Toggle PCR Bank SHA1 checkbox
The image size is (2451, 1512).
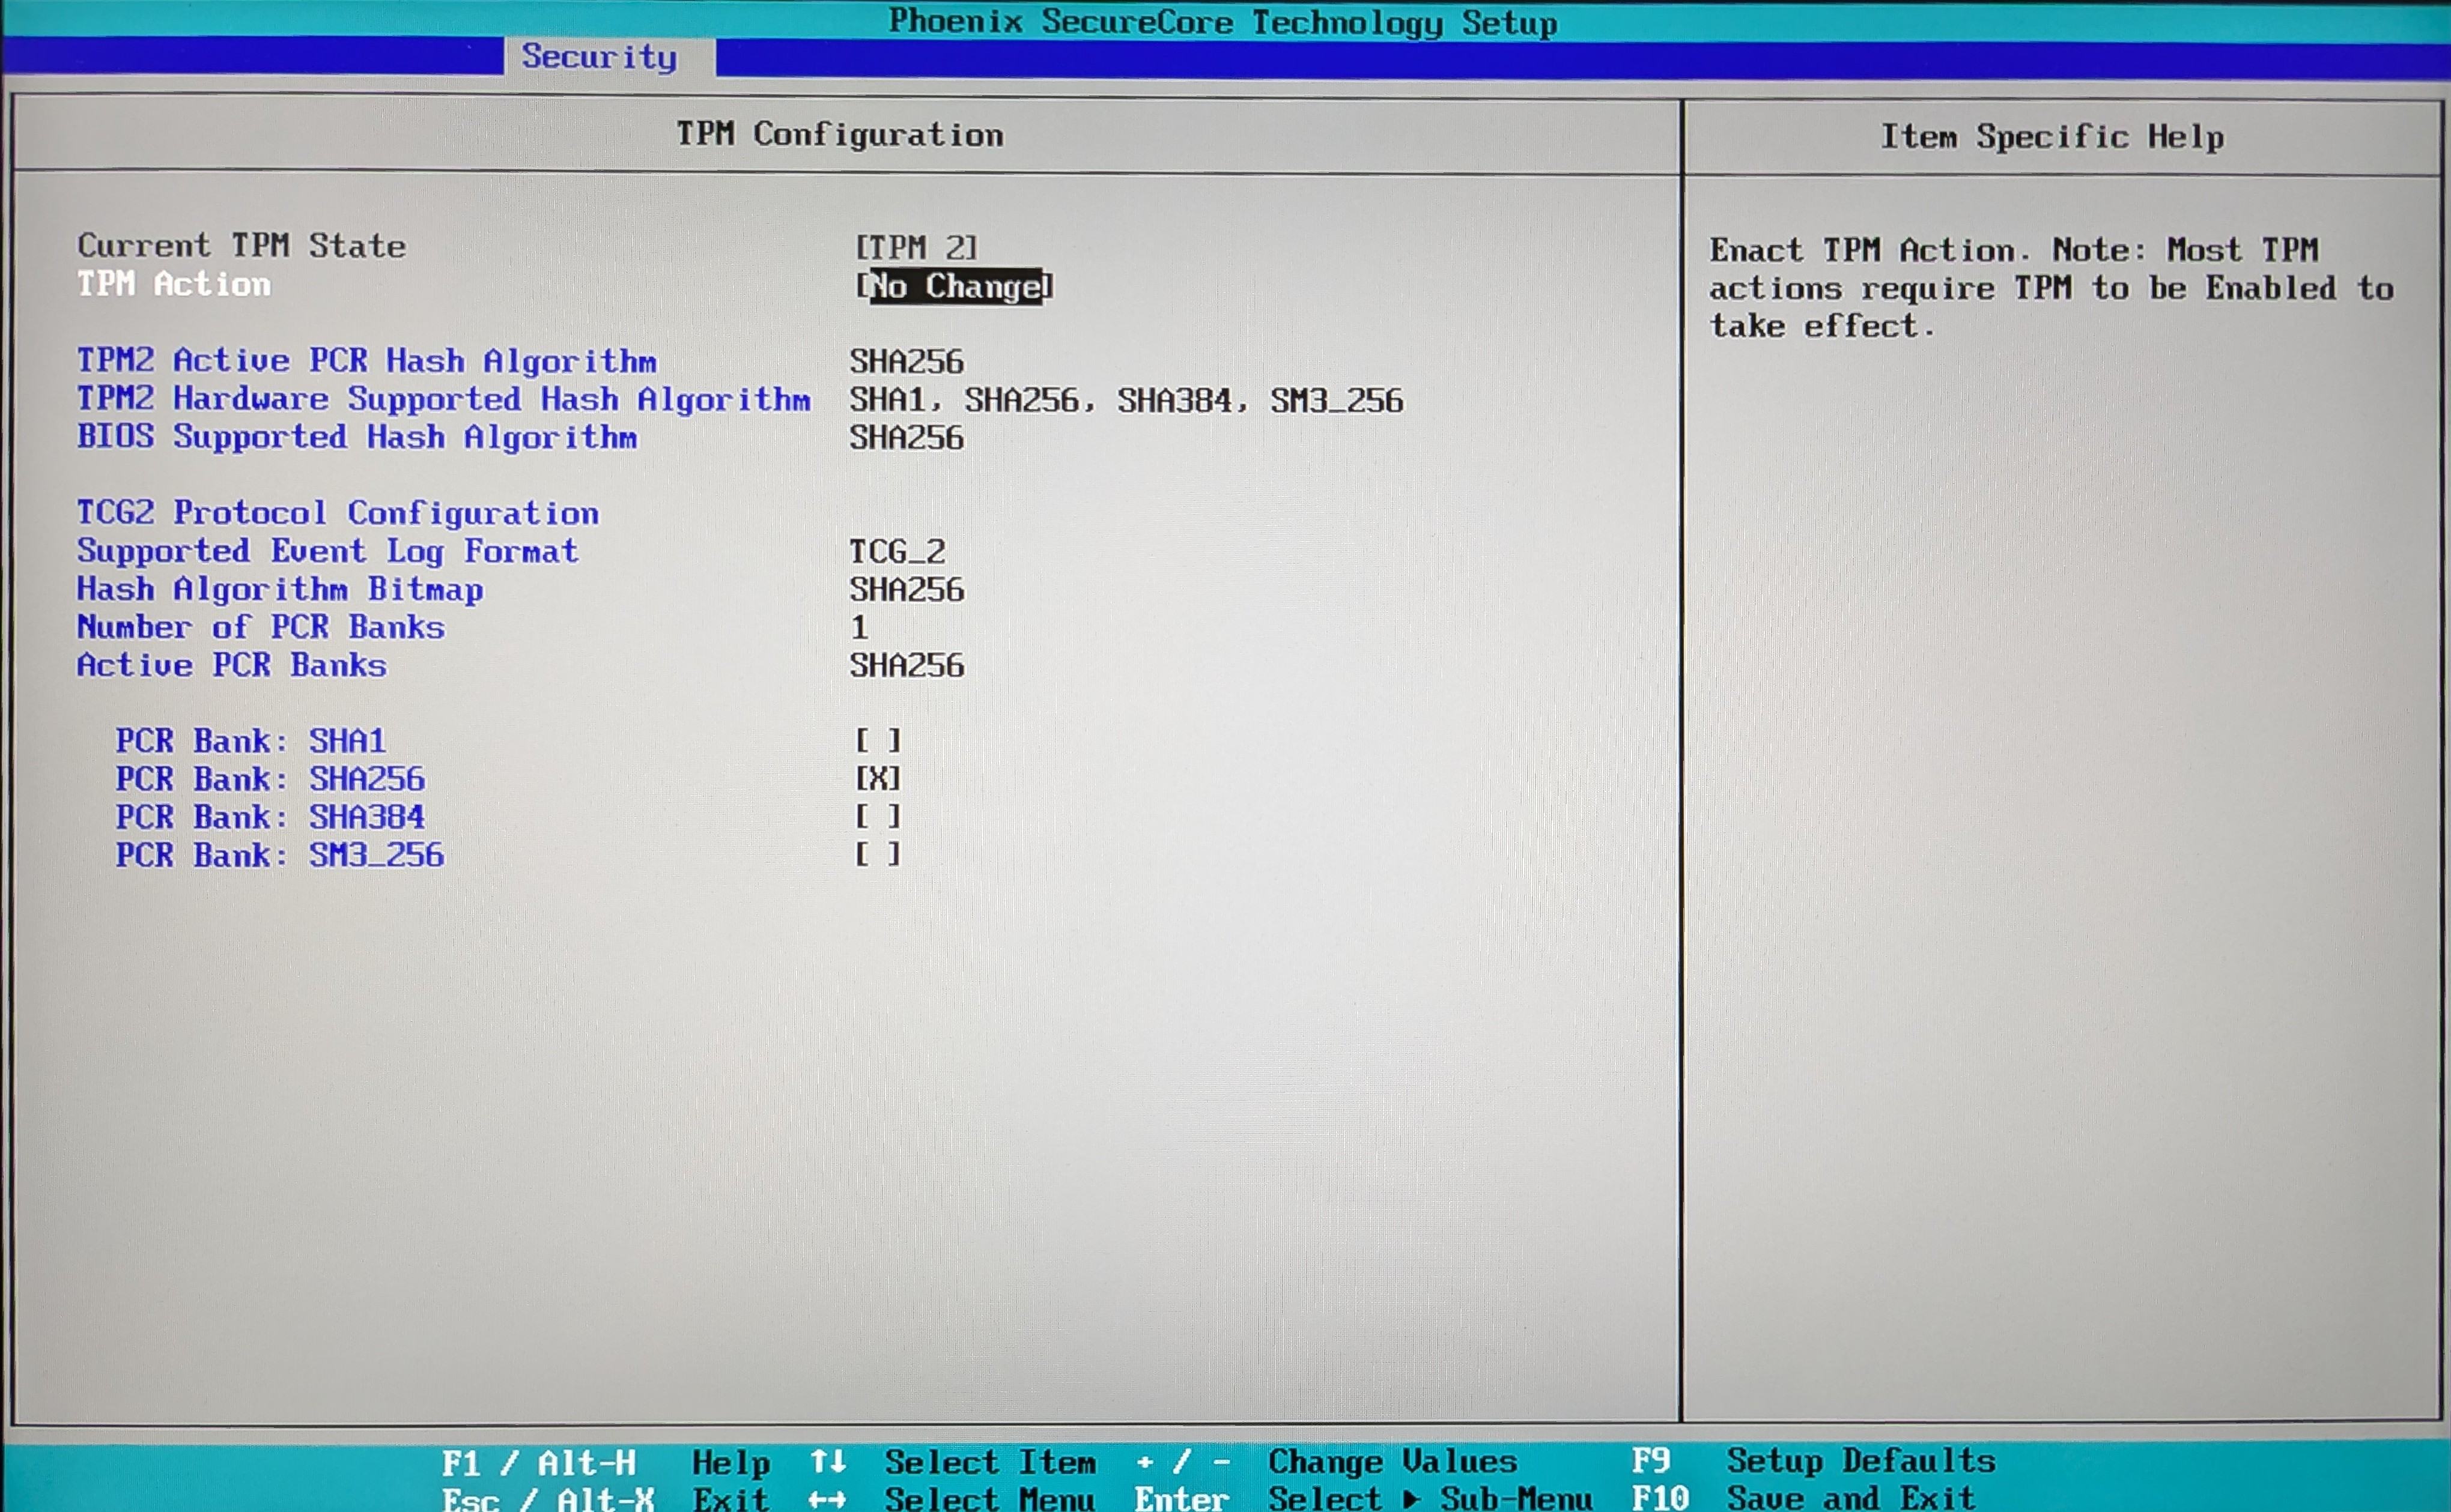coord(877,741)
